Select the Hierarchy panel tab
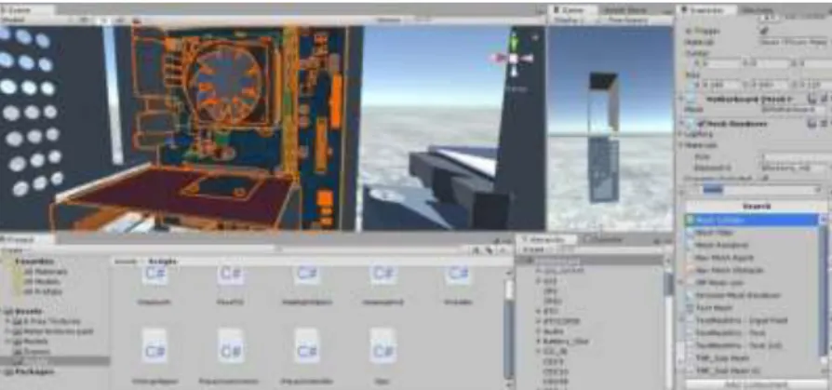This screenshot has width=832, height=390. (x=546, y=239)
